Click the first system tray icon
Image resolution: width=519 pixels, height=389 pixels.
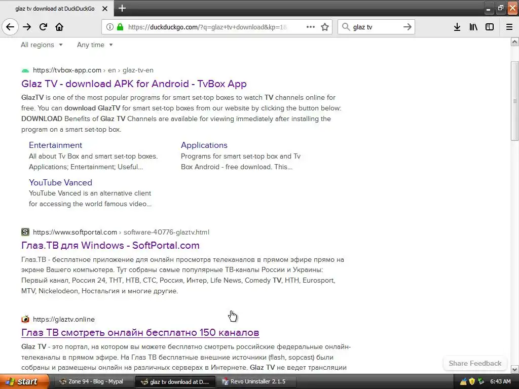click(x=463, y=381)
